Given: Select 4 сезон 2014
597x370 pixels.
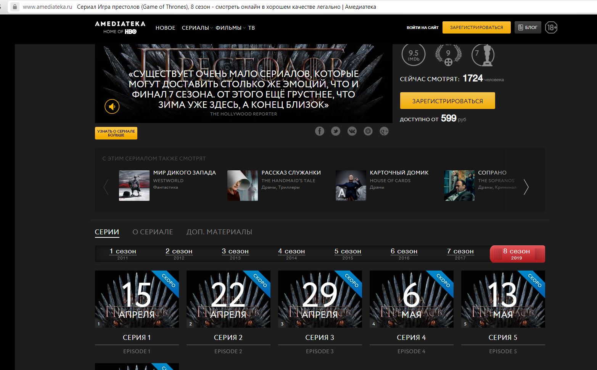Looking at the screenshot, I should click(291, 254).
